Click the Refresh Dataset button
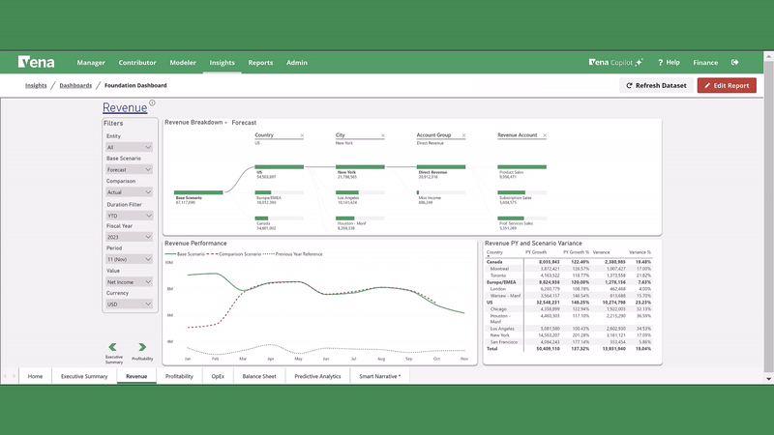This screenshot has height=435, width=774. 656,85
